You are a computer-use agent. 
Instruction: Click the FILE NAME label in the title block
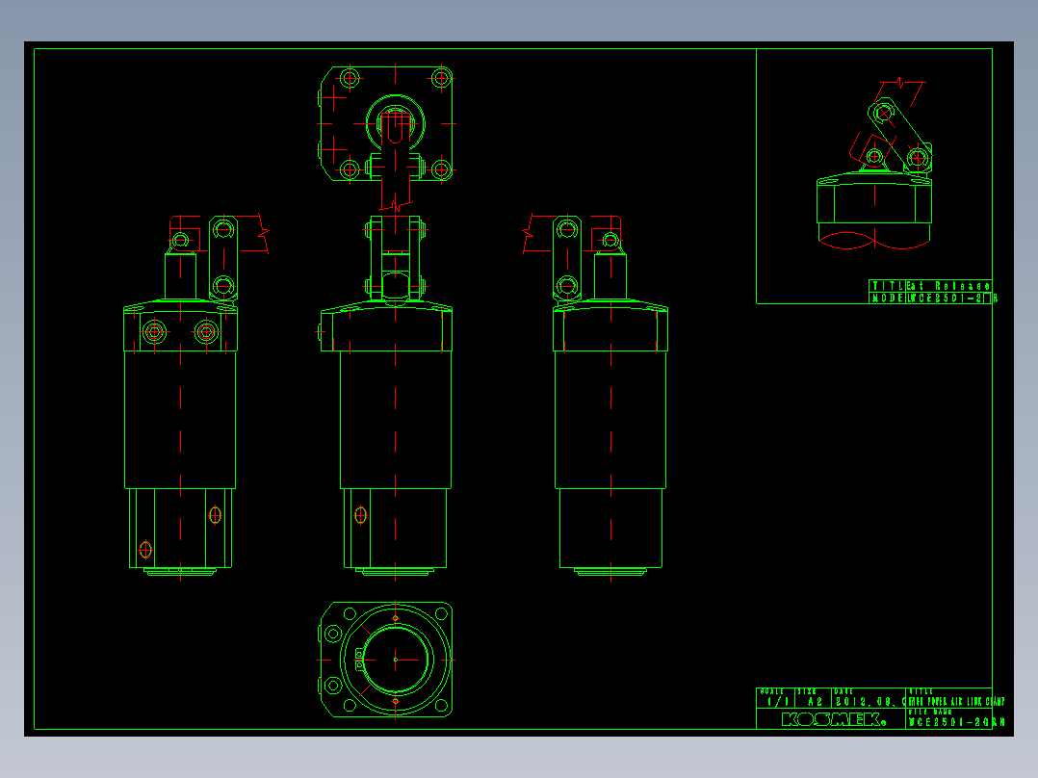[x=930, y=712]
